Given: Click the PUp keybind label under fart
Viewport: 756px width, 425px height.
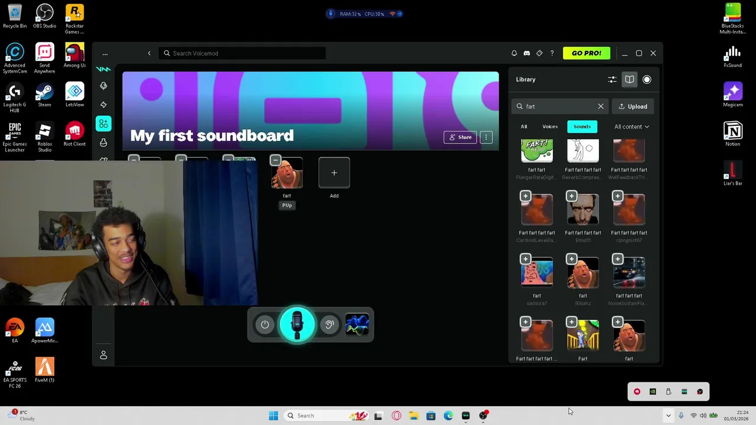Looking at the screenshot, I should [287, 205].
